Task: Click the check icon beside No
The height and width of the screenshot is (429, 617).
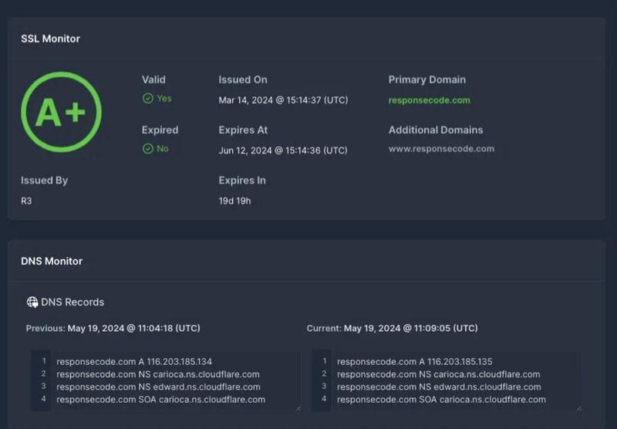Action: [147, 149]
